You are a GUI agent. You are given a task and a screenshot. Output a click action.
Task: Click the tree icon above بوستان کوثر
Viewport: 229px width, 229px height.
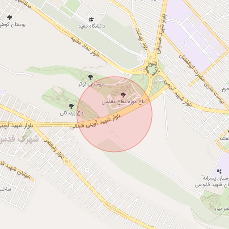pyautogui.click(x=90, y=77)
